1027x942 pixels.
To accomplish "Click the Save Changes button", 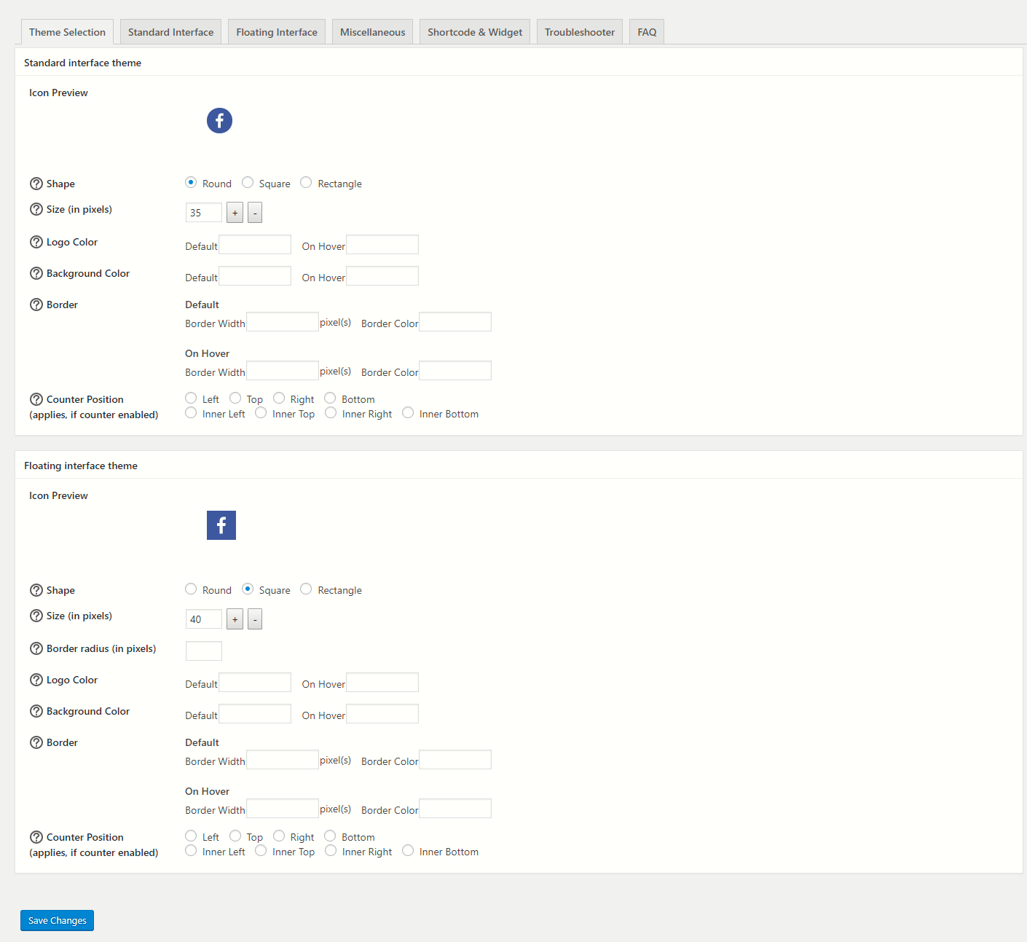I will [x=57, y=920].
